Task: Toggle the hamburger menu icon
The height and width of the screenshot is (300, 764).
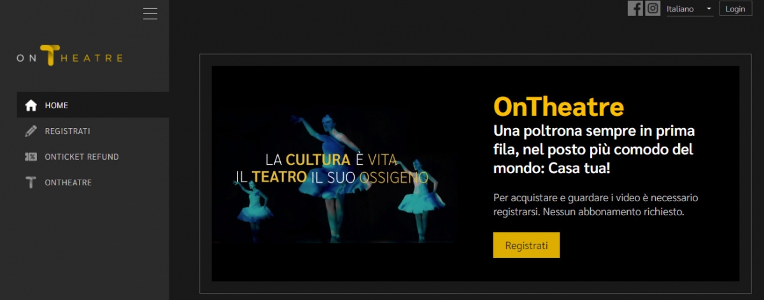Action: pos(150,13)
